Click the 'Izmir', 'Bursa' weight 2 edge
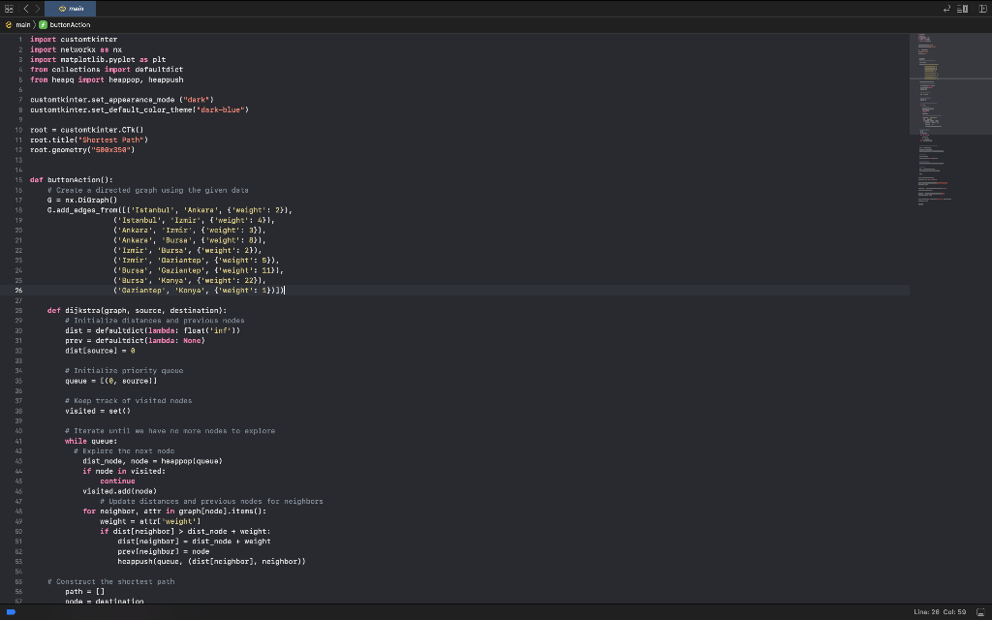 (187, 251)
